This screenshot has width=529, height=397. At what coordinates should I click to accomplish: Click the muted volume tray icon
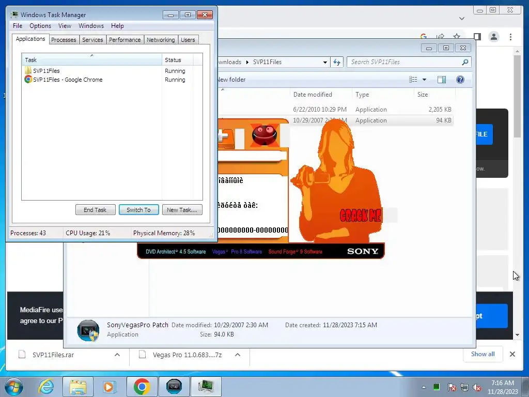[477, 387]
